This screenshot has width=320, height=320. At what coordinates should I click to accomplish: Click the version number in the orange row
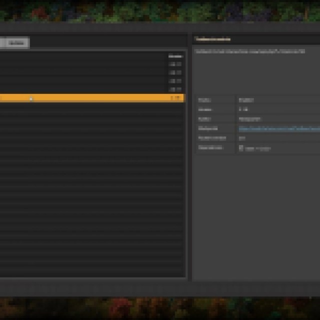(175, 98)
